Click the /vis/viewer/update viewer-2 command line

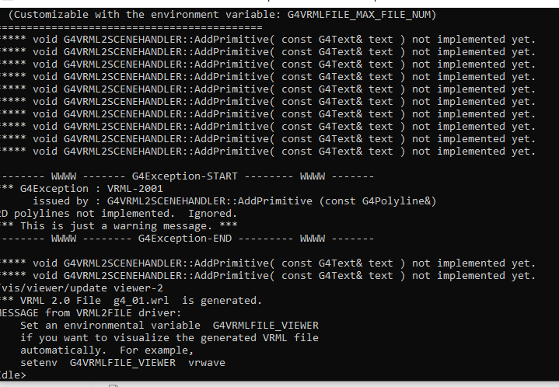(82, 288)
